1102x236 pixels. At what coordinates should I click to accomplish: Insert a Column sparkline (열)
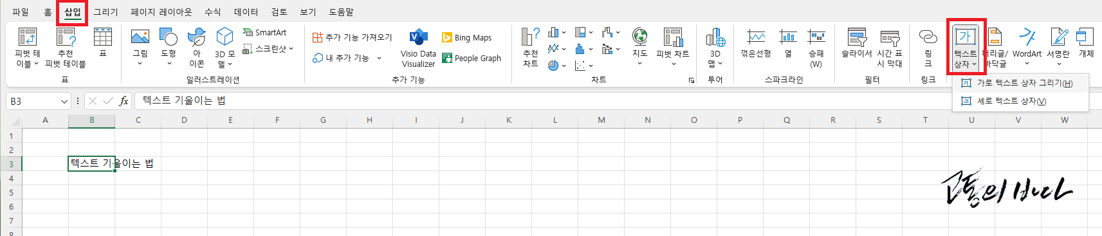tap(788, 42)
